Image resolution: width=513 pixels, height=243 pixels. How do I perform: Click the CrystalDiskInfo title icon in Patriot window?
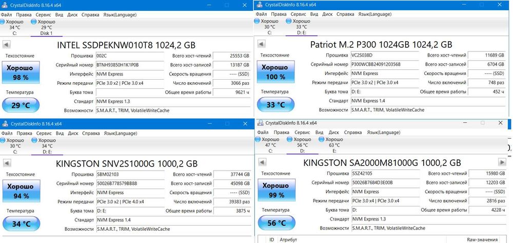tap(260, 5)
